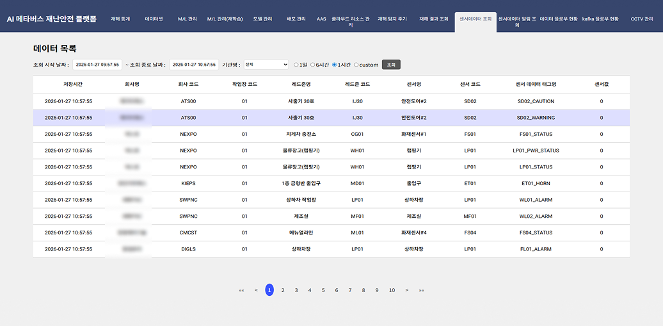Click the 레드존명 column header

tap(301, 85)
